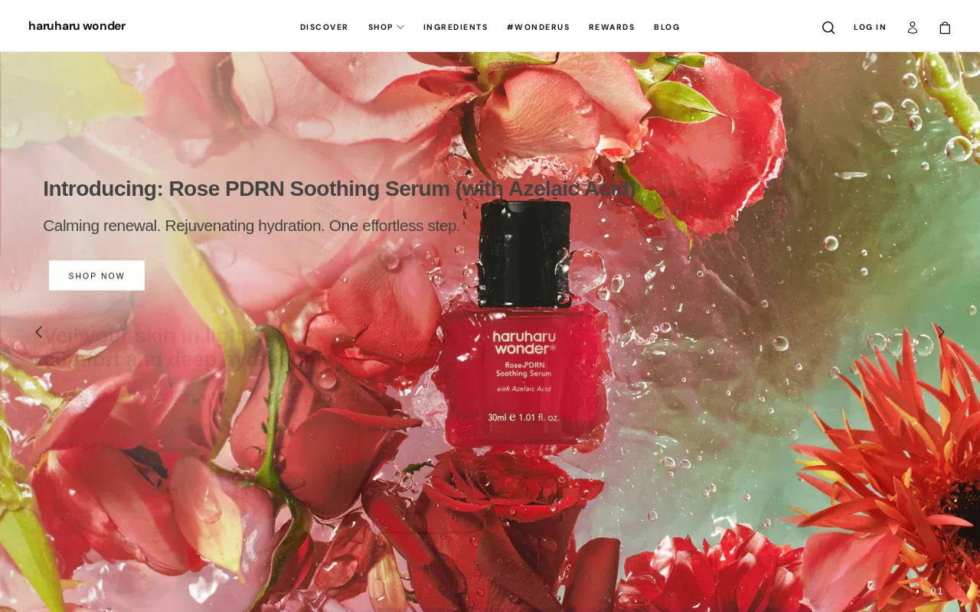Click the account person icon
The width and height of the screenshot is (980, 612).
[x=913, y=28]
